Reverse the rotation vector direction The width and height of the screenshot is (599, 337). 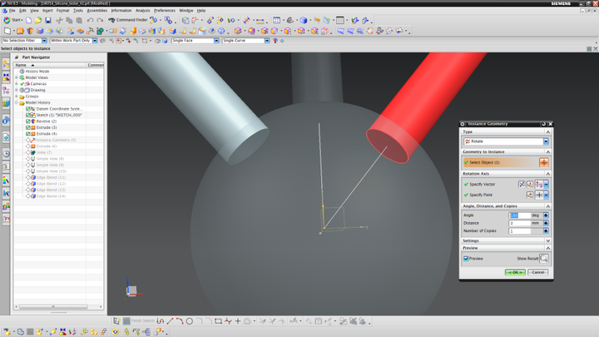(522, 184)
